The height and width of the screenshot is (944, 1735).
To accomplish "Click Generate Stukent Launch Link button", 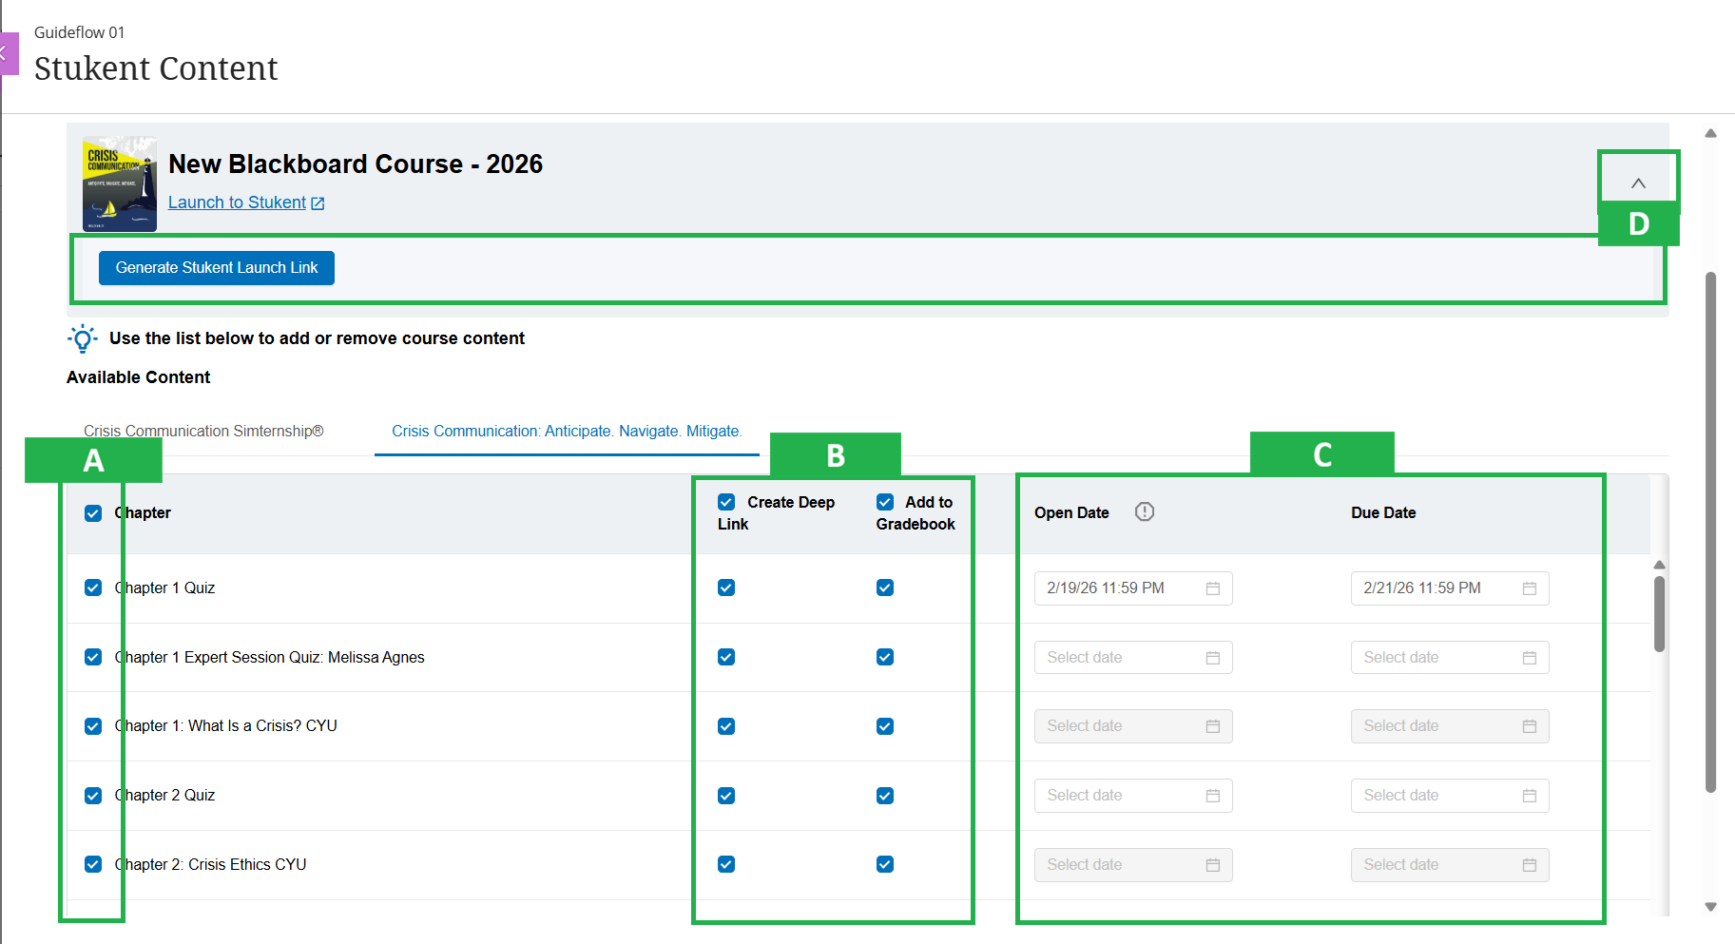I will (x=217, y=268).
